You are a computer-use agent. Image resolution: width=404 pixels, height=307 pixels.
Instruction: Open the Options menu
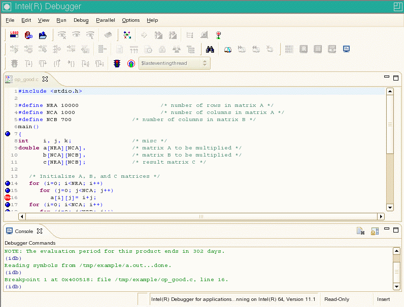coord(130,20)
